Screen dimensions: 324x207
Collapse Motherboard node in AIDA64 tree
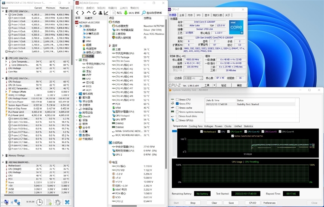tap(77, 60)
